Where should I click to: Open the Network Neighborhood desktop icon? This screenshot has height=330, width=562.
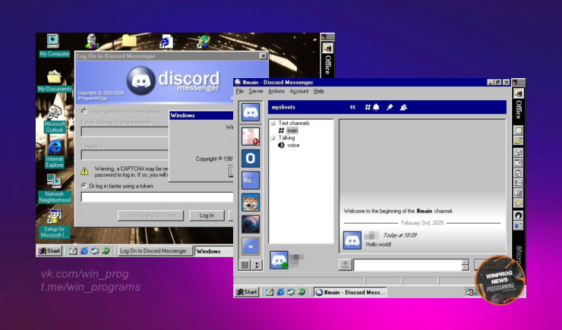(55, 189)
